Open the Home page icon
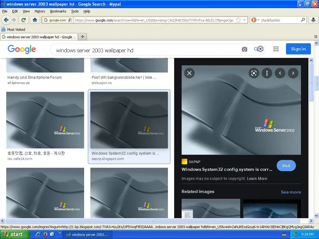 [35, 20]
